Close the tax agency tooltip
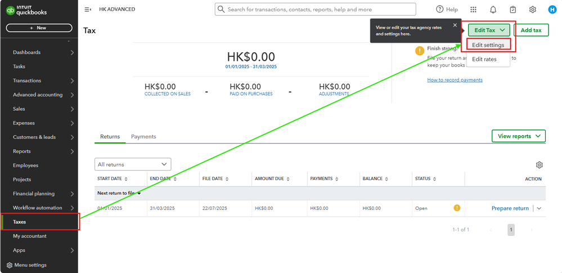This screenshot has height=273, width=562. click(455, 25)
